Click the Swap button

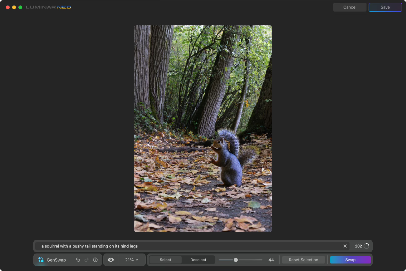[350, 260]
